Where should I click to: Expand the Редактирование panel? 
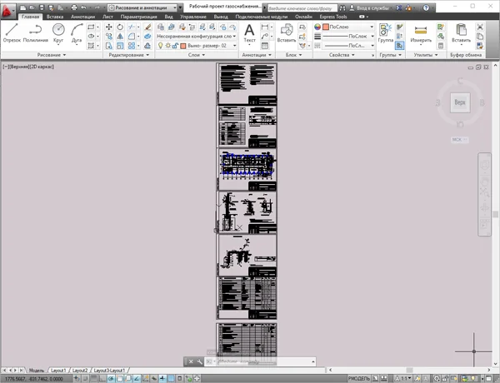pyautogui.click(x=129, y=55)
